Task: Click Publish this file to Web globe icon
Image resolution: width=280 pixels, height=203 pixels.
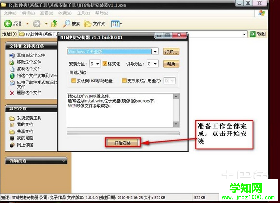Action: pyautogui.click(x=12, y=76)
